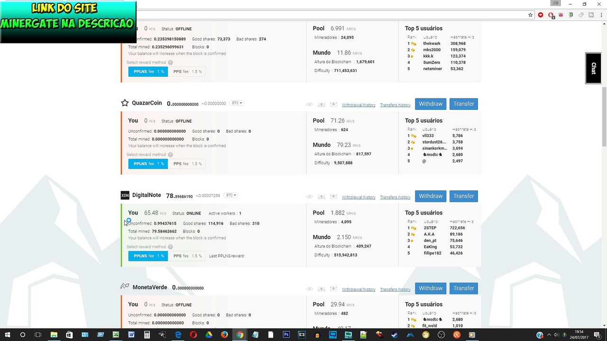Viewport: 607px width, 341px height.
Task: Open Cortana search circle in taskbar
Action: point(23,335)
